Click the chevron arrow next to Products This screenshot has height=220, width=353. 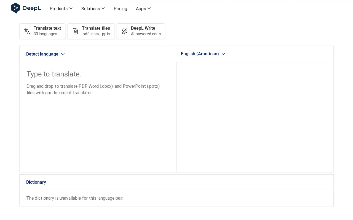(71, 9)
